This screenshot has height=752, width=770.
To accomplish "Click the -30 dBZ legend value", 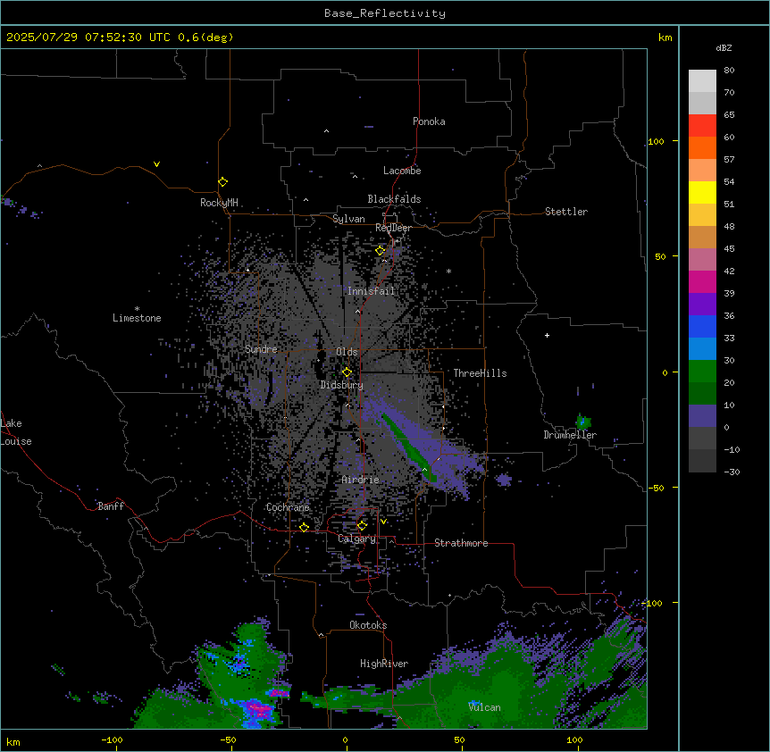I will click(x=732, y=472).
